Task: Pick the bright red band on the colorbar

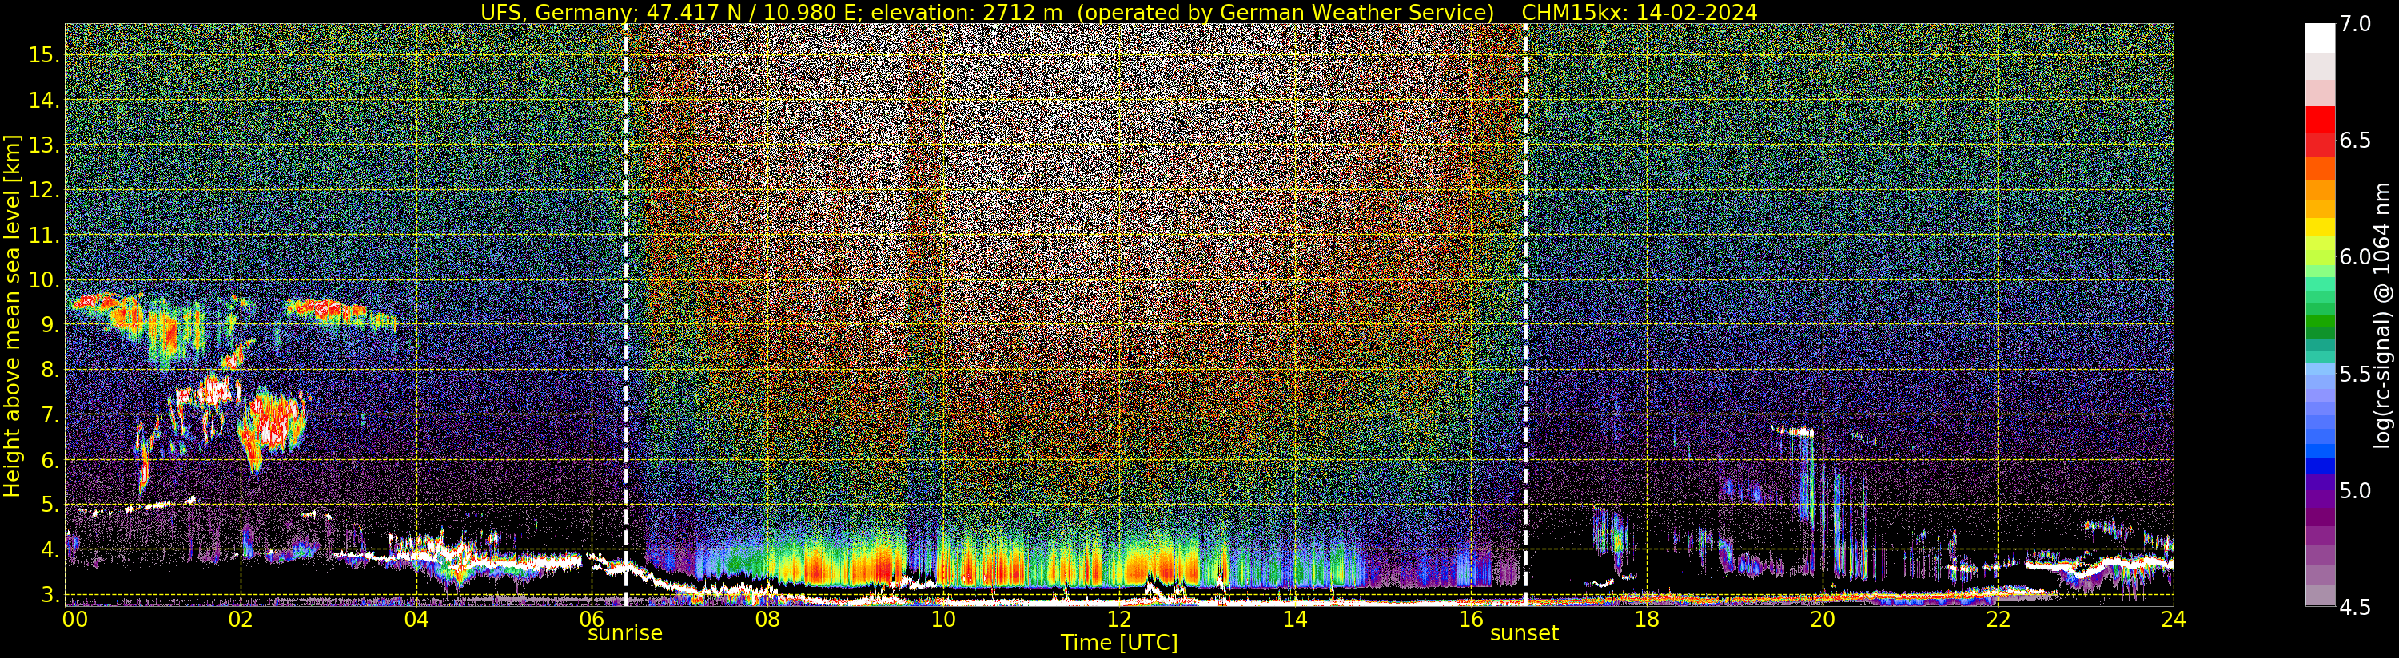Action: click(x=2320, y=120)
